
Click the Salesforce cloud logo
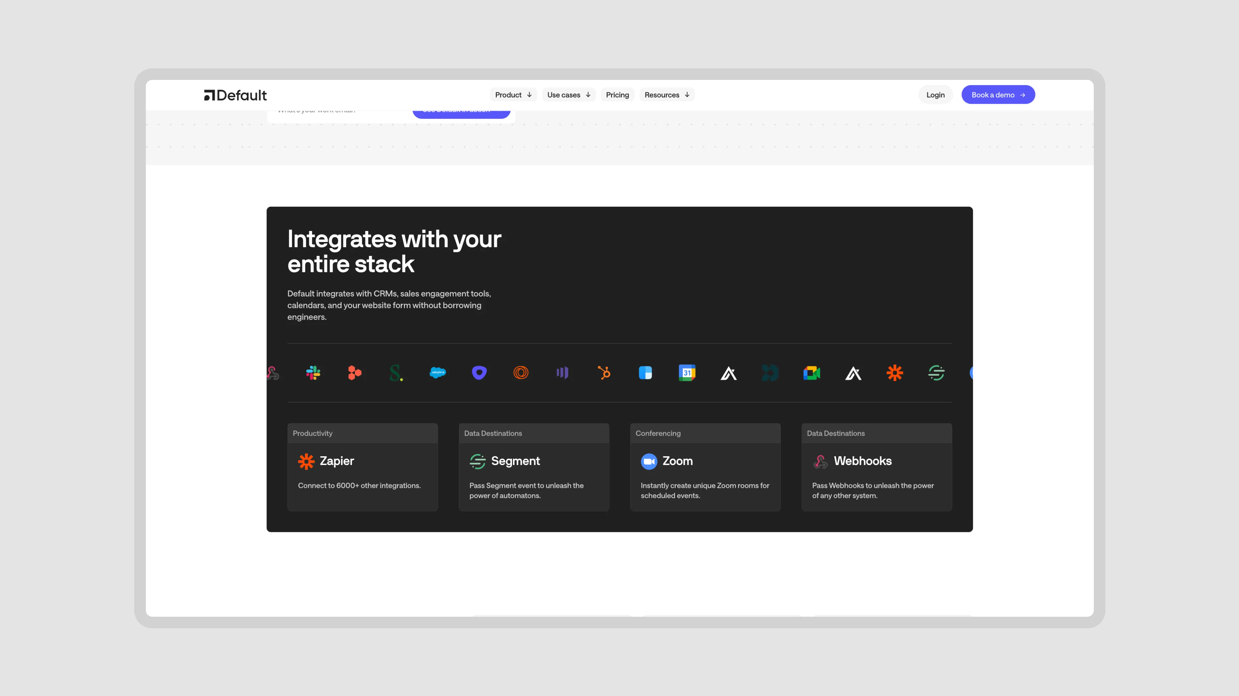437,373
